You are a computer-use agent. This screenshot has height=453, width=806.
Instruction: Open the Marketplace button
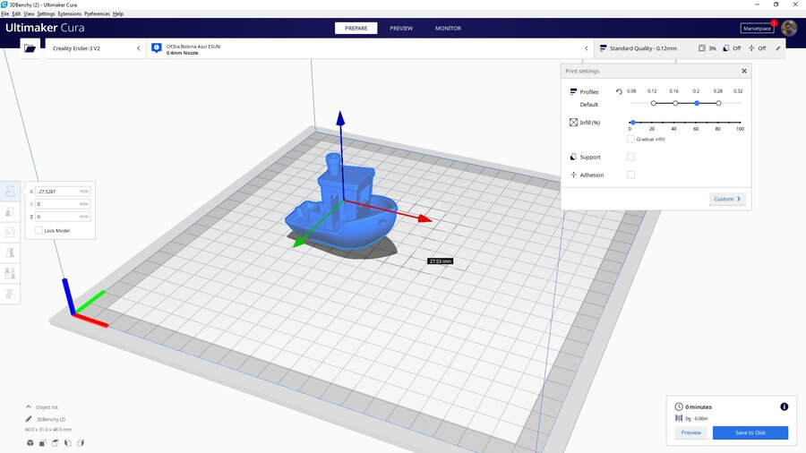(757, 29)
